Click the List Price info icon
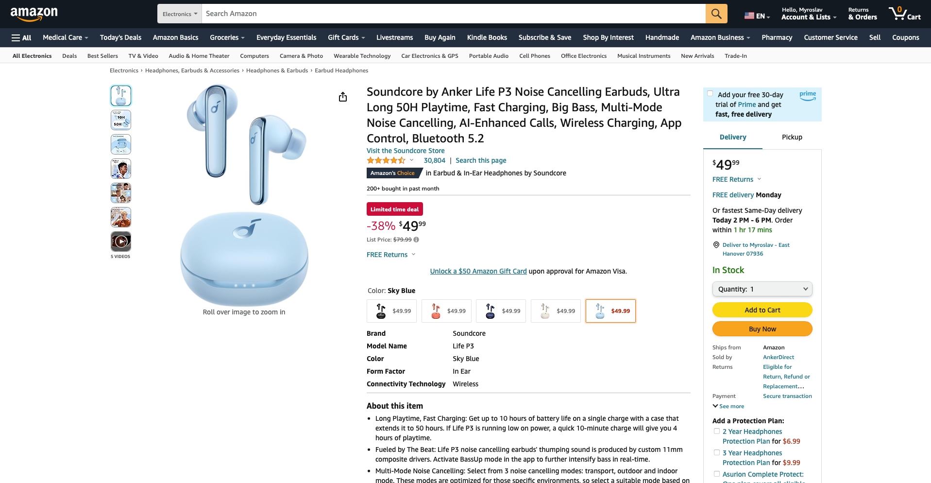The image size is (931, 483). [416, 240]
